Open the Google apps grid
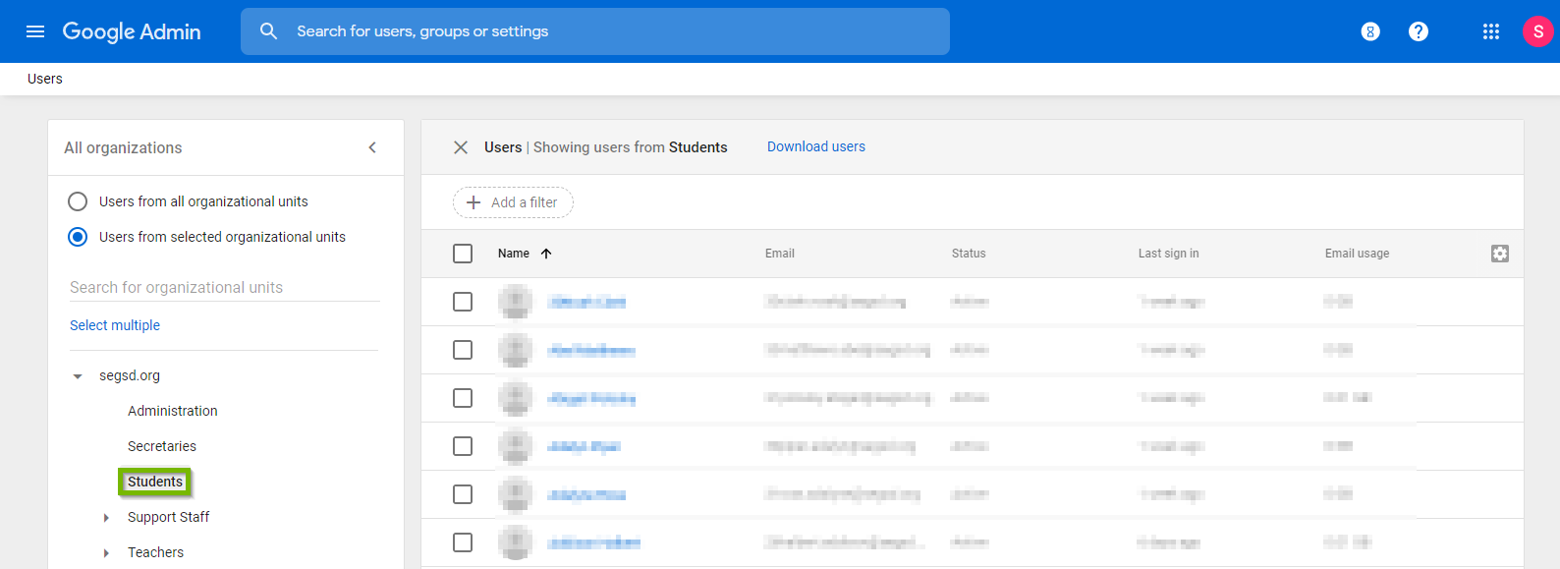The image size is (1560, 569). click(x=1491, y=31)
